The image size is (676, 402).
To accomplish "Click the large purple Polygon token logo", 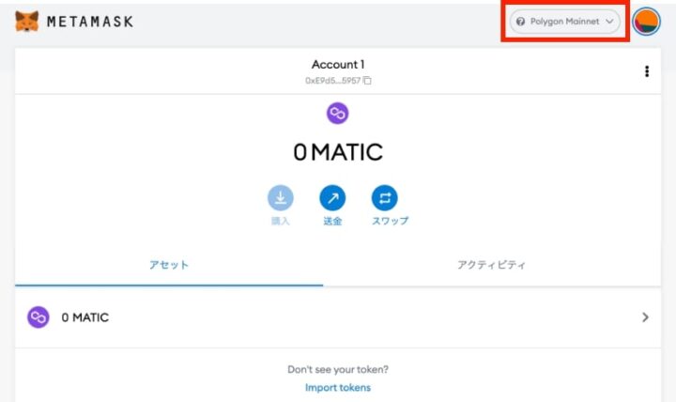I will click(x=338, y=113).
